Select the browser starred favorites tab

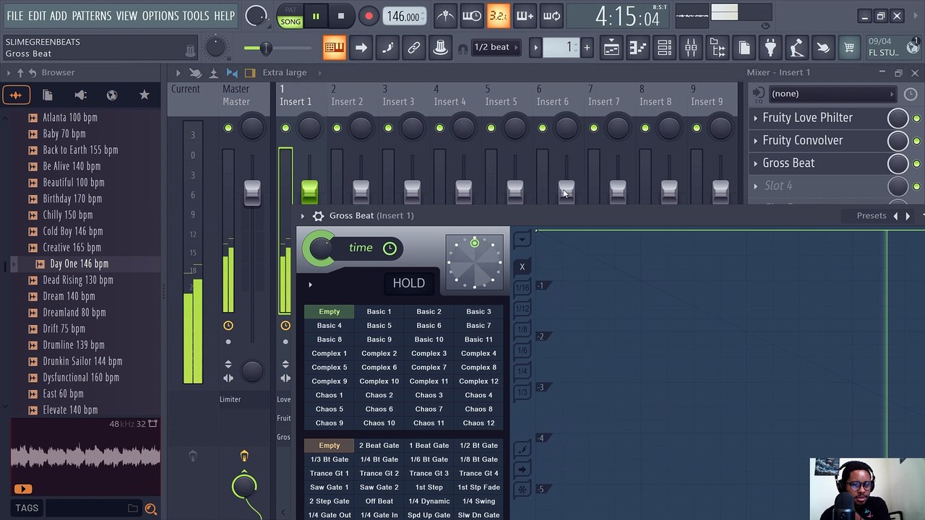pyautogui.click(x=145, y=95)
